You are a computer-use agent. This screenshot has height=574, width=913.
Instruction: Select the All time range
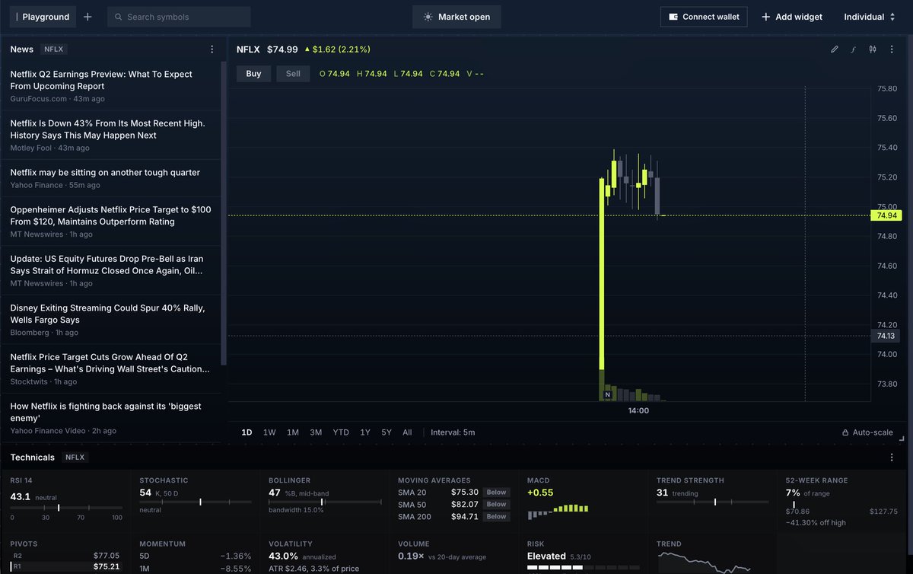tap(407, 432)
